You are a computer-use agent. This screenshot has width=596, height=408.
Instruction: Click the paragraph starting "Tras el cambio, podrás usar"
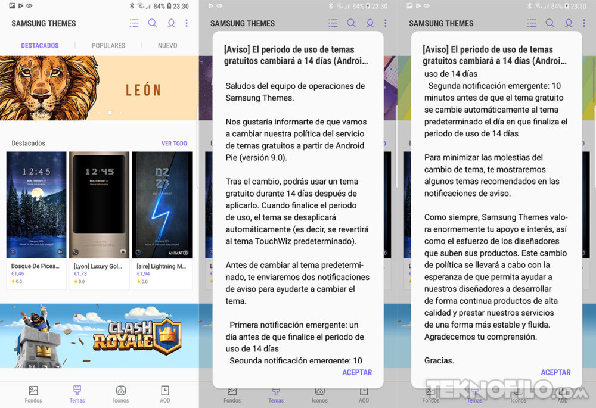point(297,211)
